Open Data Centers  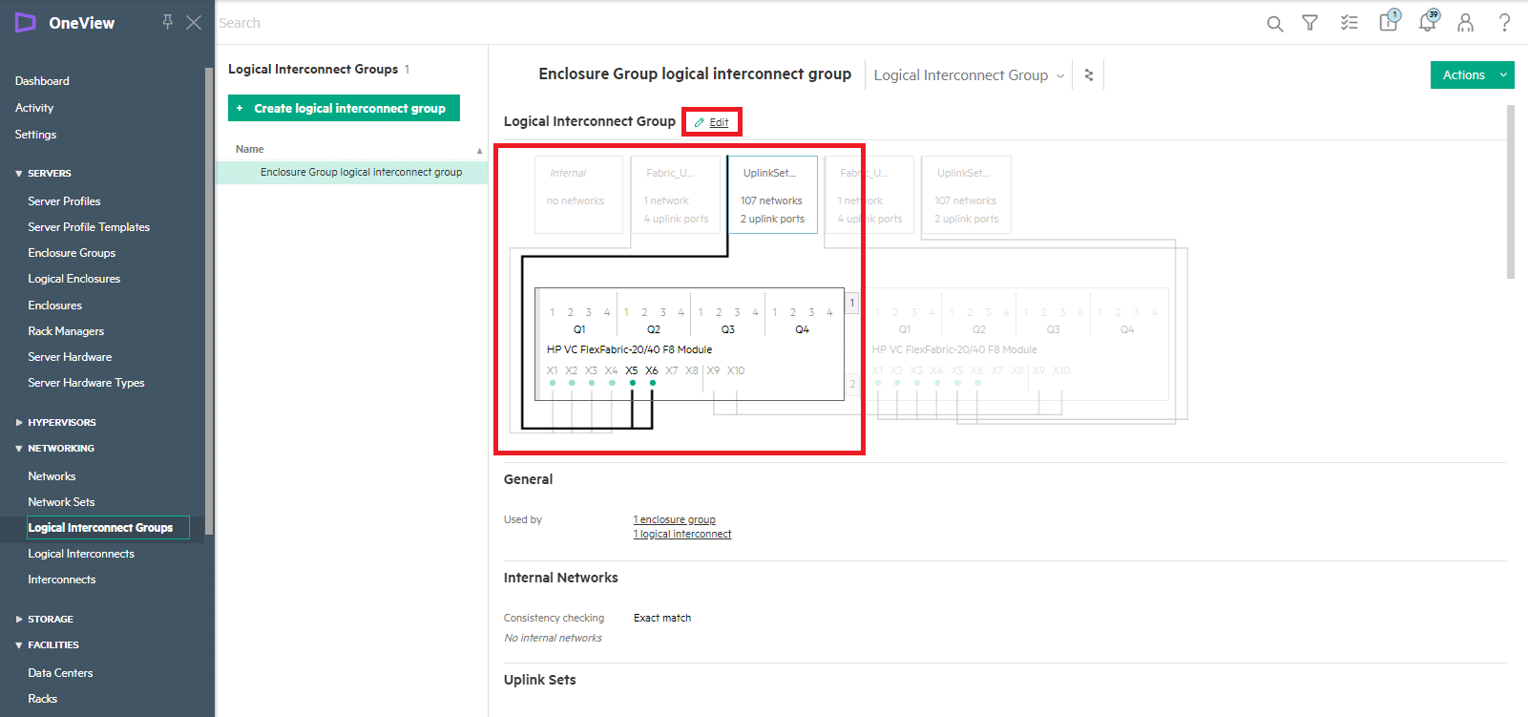click(60, 673)
